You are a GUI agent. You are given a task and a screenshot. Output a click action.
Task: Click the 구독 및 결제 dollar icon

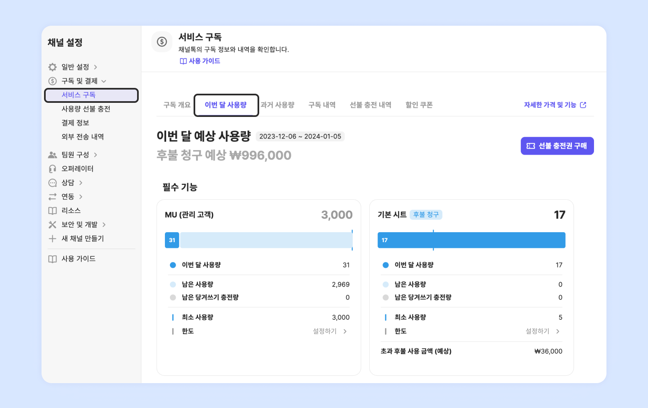(x=52, y=81)
